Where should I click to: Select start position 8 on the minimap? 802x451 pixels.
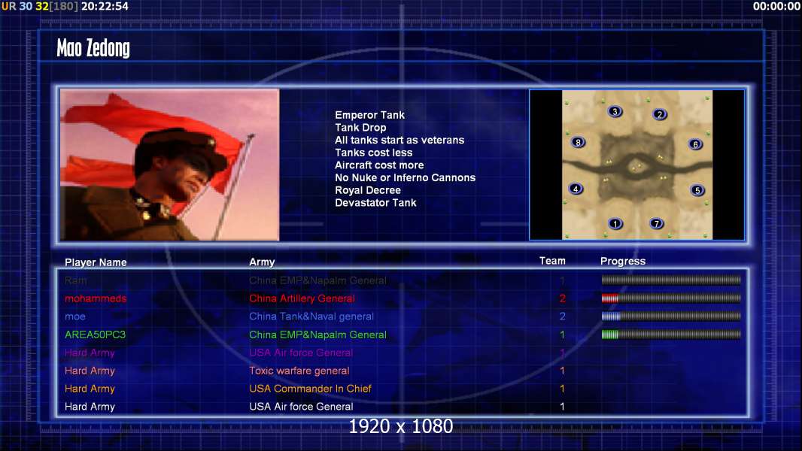[578, 143]
